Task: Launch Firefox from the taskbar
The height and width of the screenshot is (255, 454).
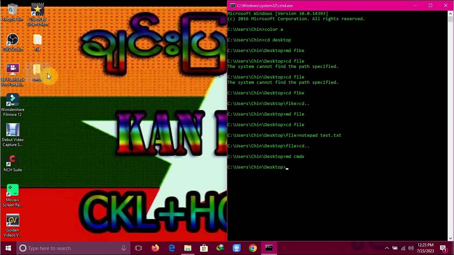Action: [155, 248]
